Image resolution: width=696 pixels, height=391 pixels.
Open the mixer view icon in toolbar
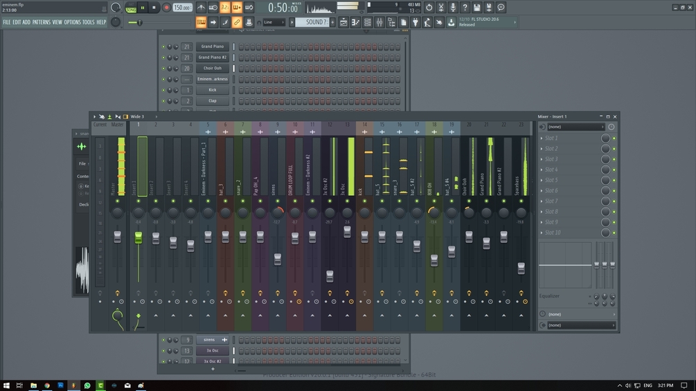coord(380,22)
